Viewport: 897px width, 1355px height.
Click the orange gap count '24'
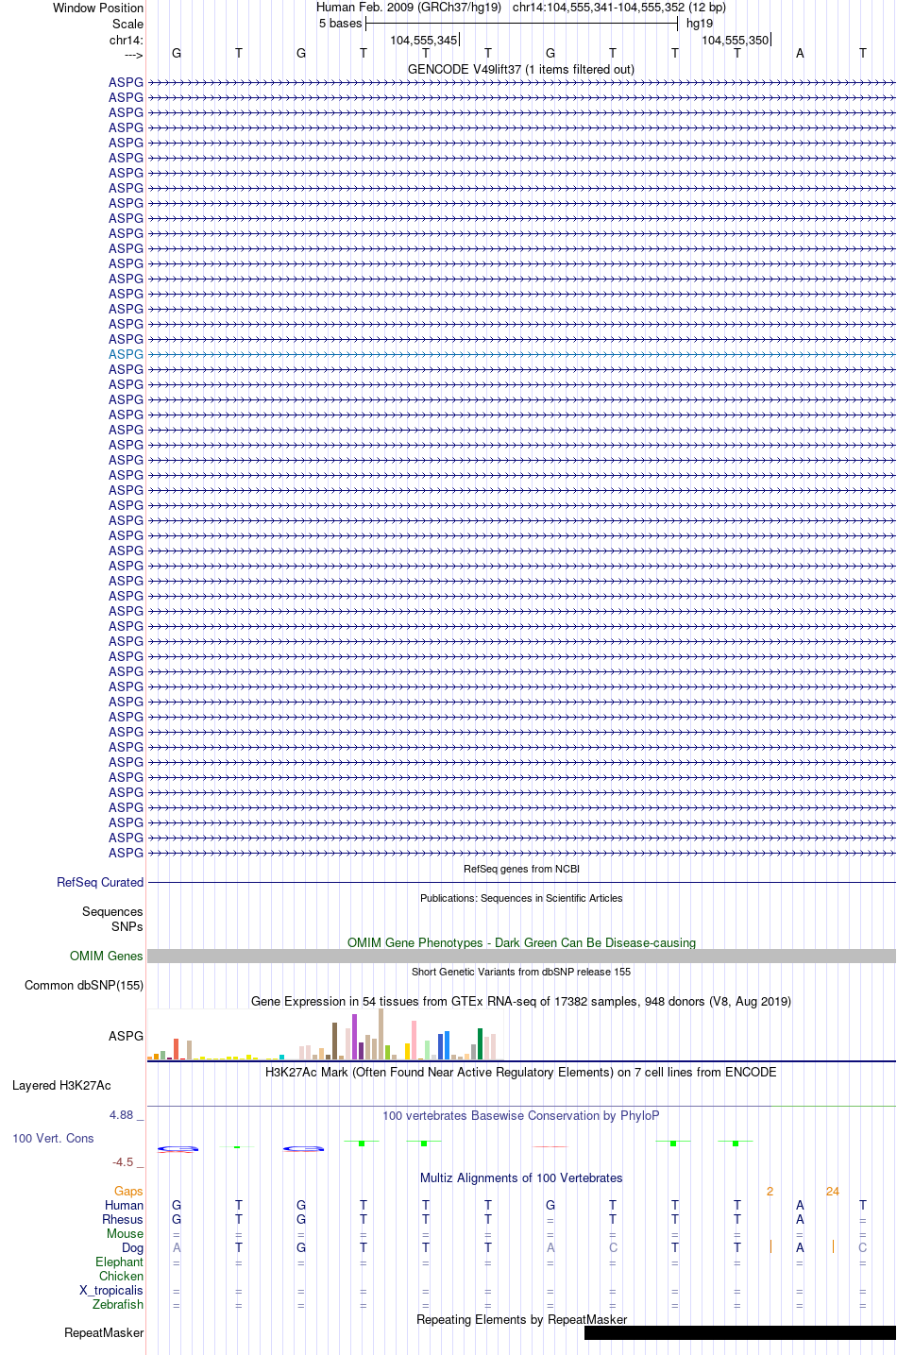pos(832,1191)
